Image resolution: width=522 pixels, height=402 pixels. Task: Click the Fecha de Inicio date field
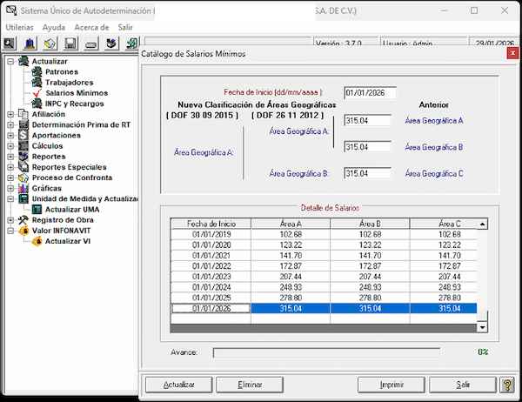coord(370,92)
